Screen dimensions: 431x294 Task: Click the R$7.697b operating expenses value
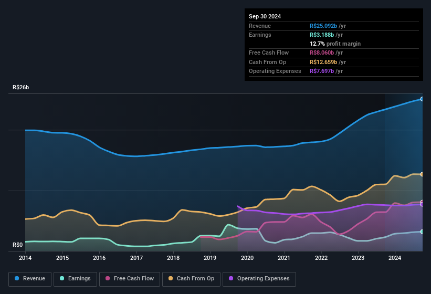322,71
